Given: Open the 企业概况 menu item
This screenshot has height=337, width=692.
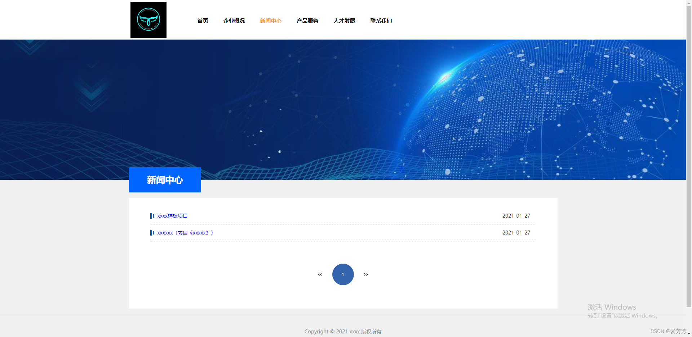Looking at the screenshot, I should (x=234, y=21).
